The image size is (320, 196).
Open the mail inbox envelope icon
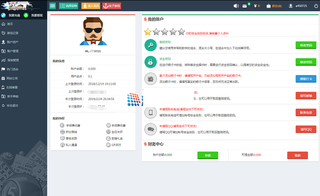(x=245, y=6)
